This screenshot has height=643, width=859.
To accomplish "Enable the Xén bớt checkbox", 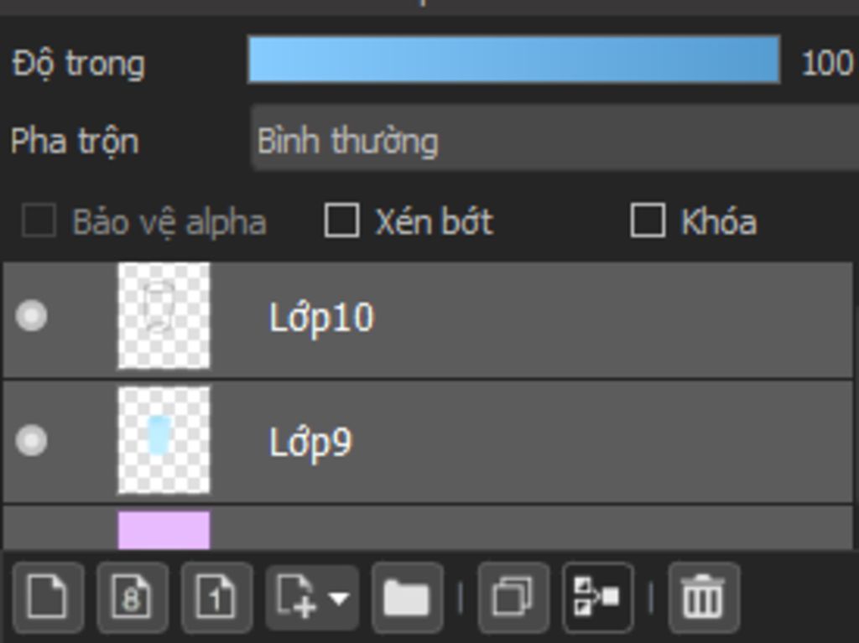I will [342, 220].
